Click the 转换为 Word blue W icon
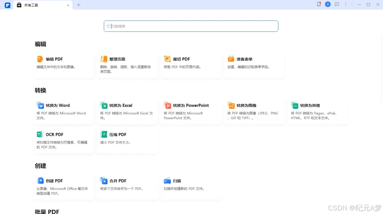The height and width of the screenshot is (214, 383). pos(40,105)
